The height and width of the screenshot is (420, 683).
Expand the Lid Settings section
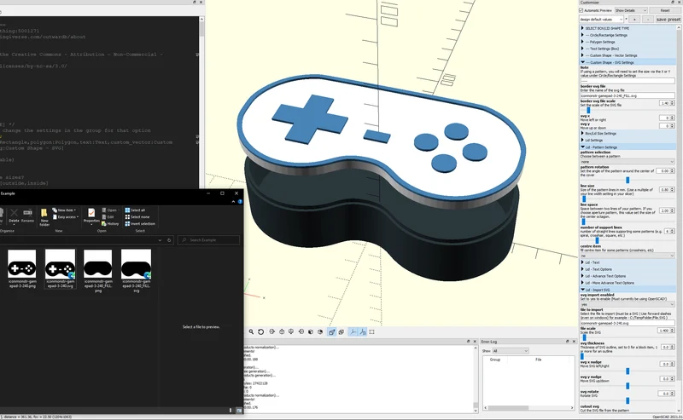pyautogui.click(x=628, y=141)
